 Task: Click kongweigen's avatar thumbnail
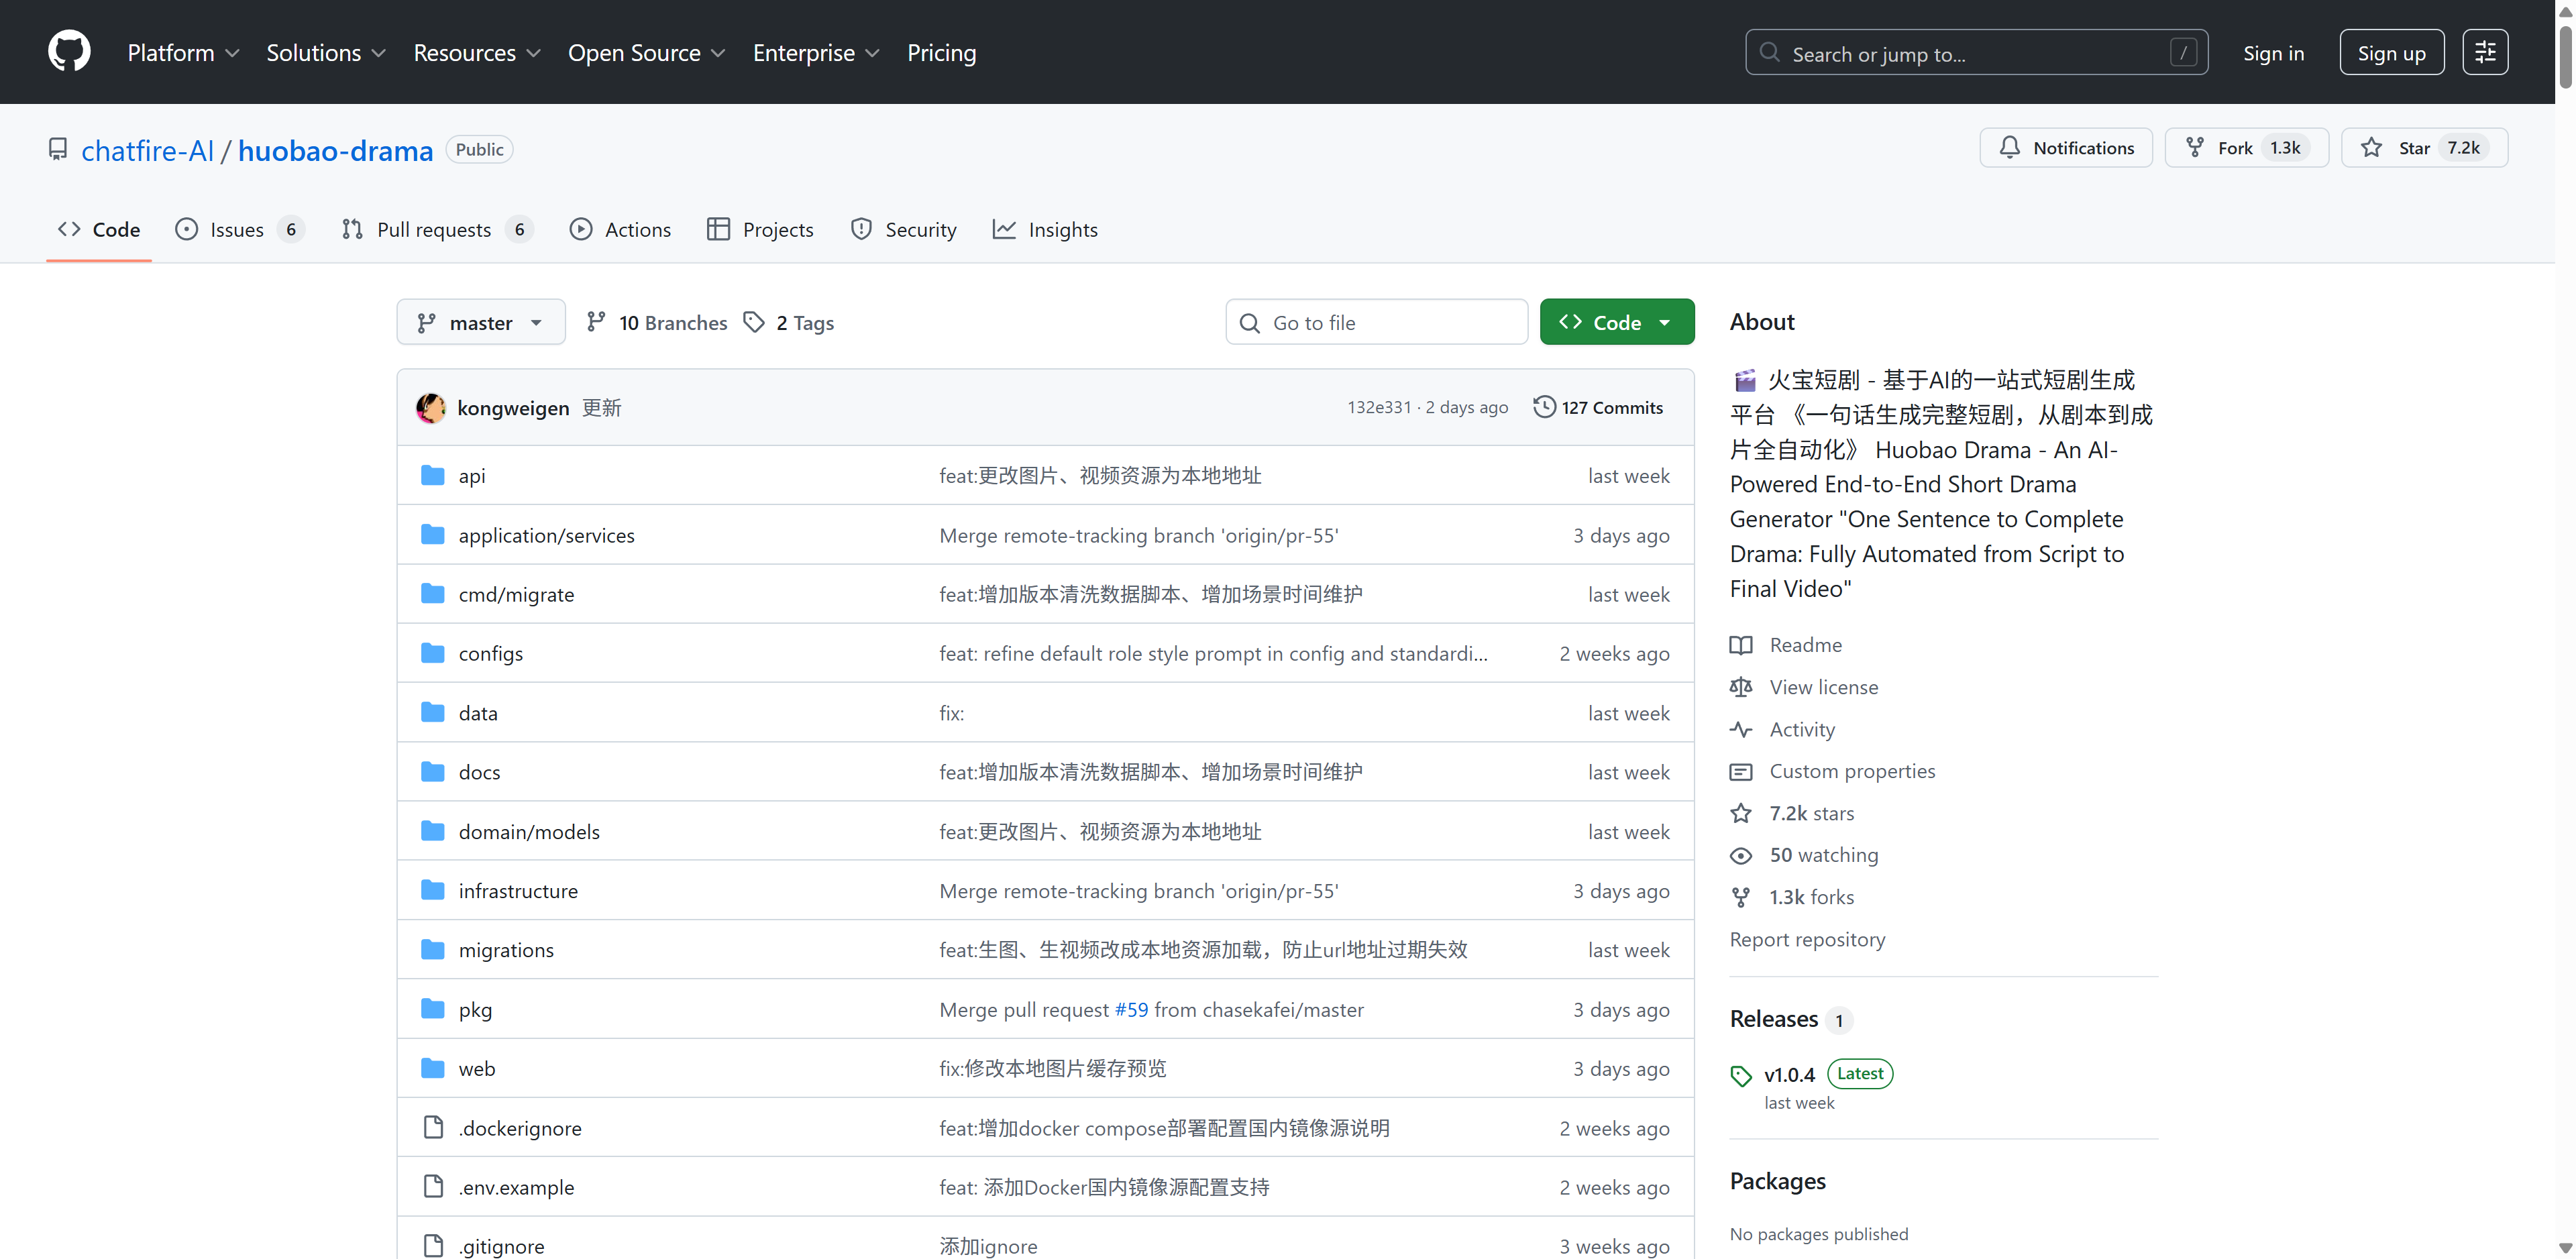click(431, 407)
